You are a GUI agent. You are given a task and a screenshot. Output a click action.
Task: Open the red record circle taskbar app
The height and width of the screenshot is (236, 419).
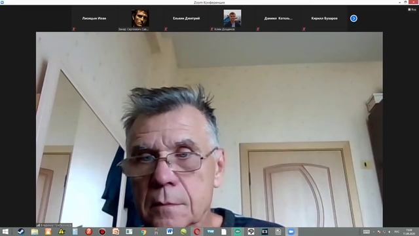pyautogui.click(x=102, y=231)
